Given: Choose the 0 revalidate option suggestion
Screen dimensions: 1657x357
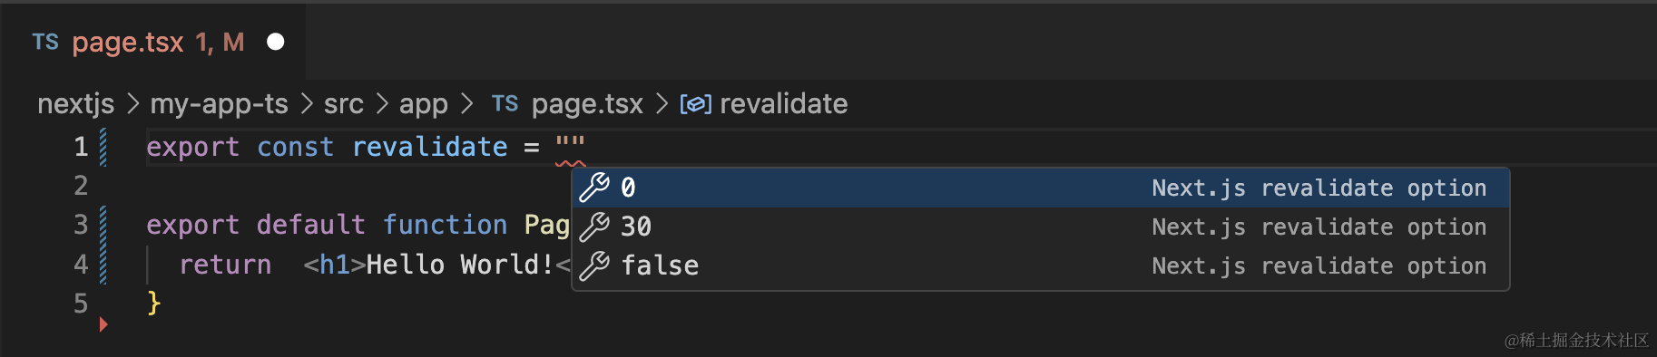Looking at the screenshot, I should tap(1041, 188).
